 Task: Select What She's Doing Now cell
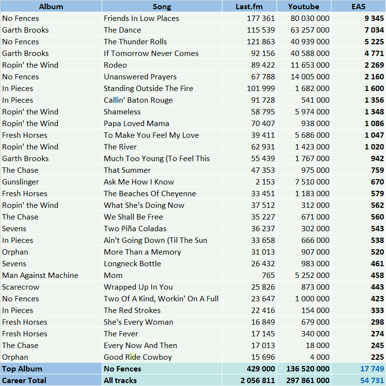pyautogui.click(x=162, y=205)
